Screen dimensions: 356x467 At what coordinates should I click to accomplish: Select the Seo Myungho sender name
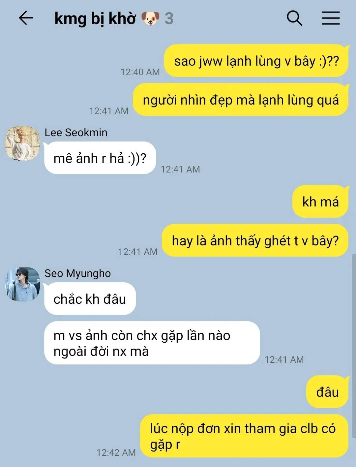77,273
